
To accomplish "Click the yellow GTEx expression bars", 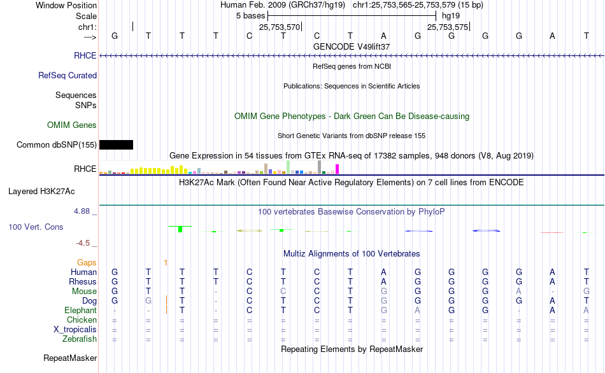I will 159,170.
